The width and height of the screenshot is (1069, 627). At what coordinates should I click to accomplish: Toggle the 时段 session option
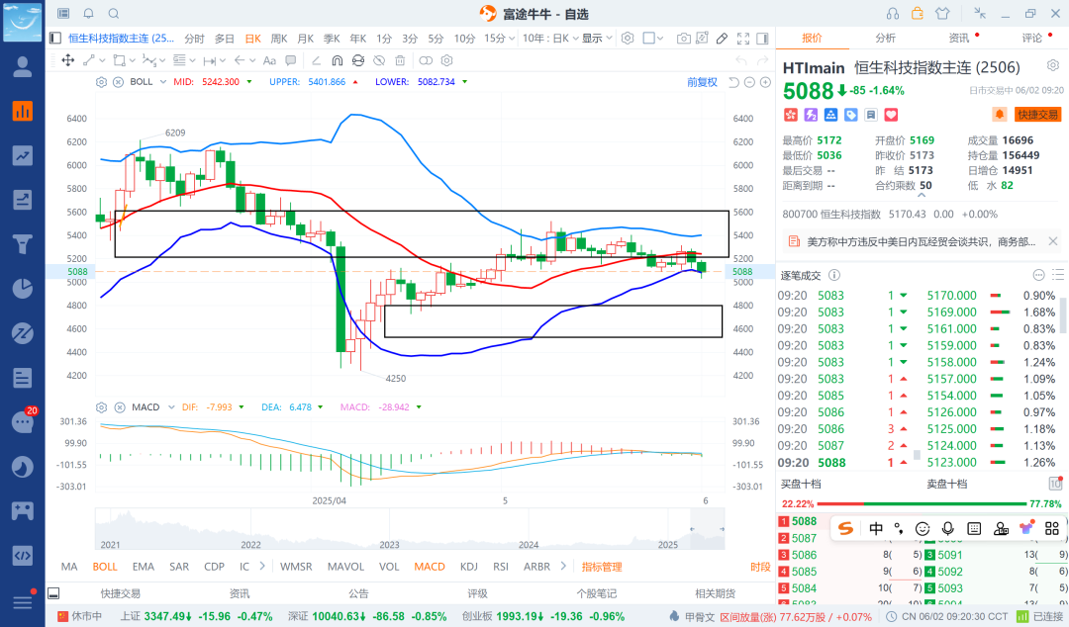(x=760, y=567)
